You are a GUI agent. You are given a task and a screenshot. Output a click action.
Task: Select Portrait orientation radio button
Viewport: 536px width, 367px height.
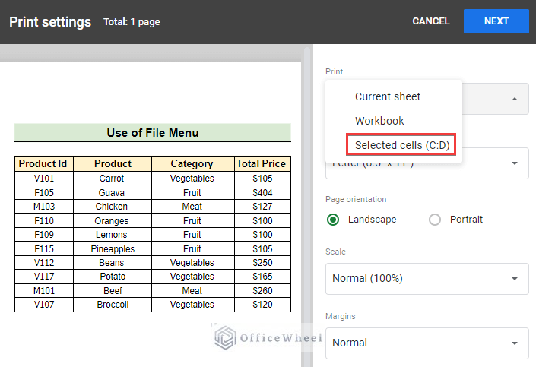pos(434,220)
